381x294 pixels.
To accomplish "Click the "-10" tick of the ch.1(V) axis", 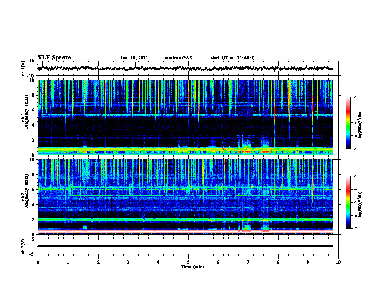I will tap(31, 76).
